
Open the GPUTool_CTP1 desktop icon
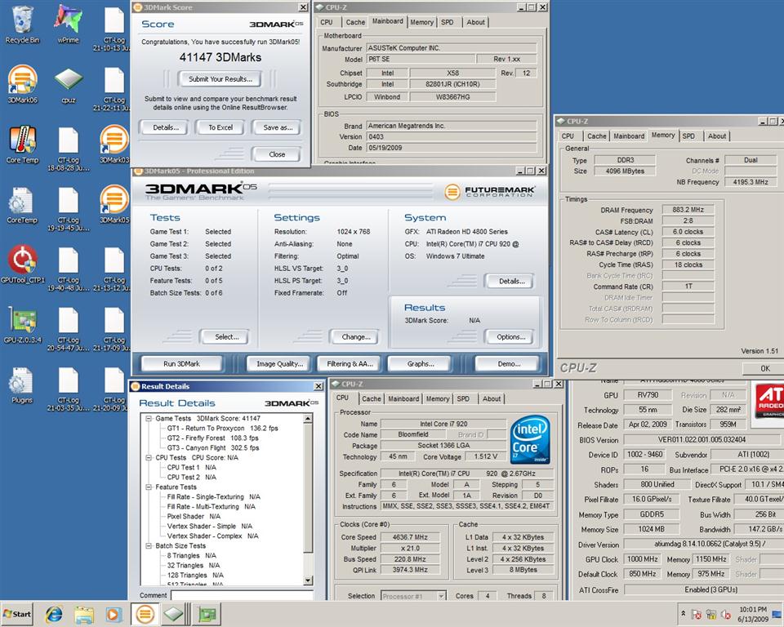22,264
